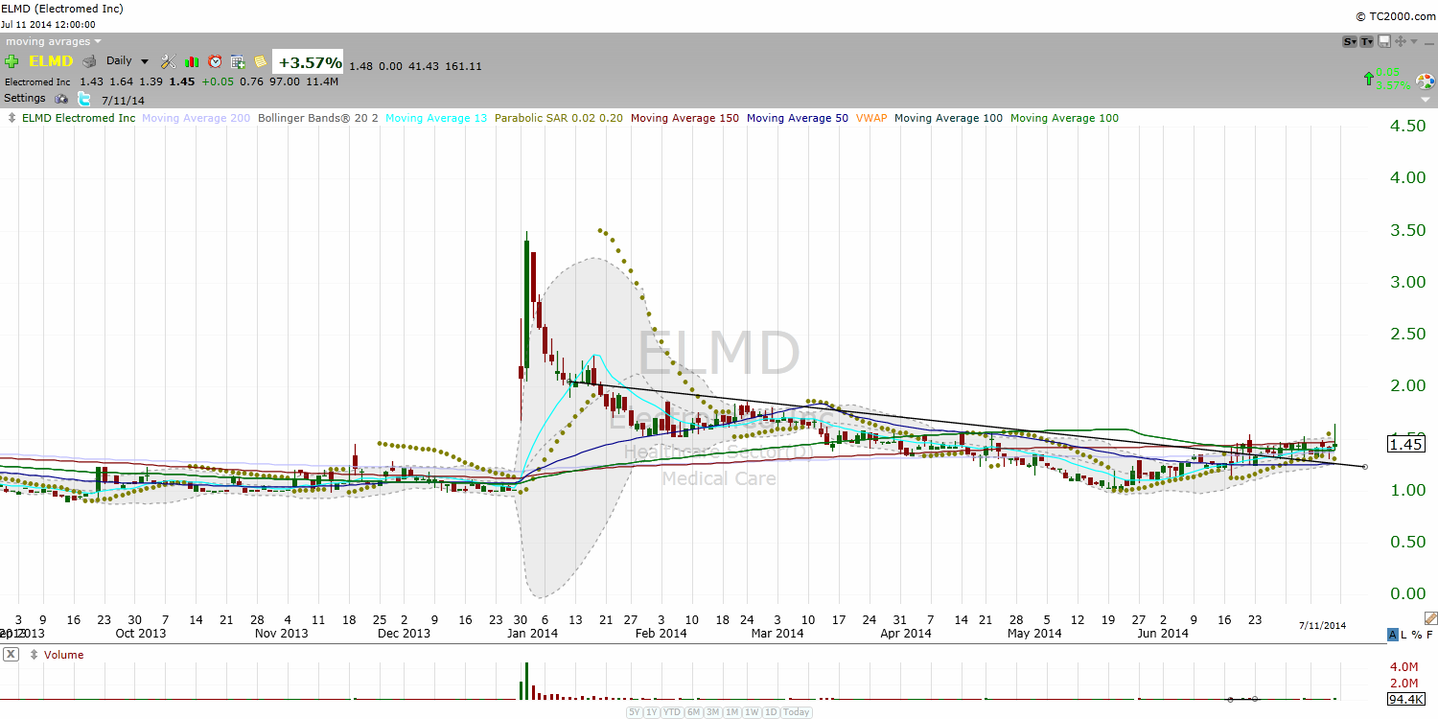Click the calendar-with-plus icon in the toolbar
The image size is (1438, 719).
237,60
